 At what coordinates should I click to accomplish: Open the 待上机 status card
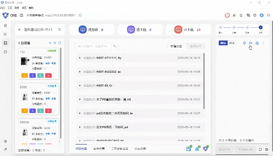pos(140,30)
